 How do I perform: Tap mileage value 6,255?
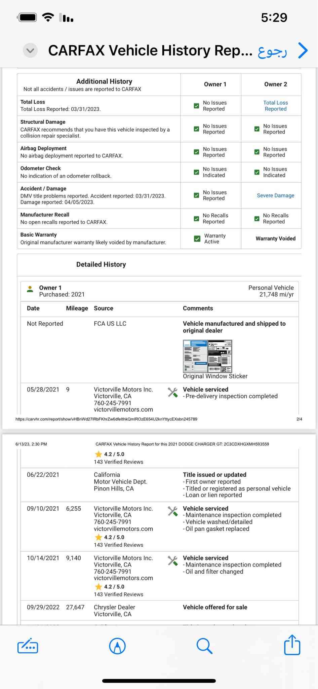[x=74, y=508]
